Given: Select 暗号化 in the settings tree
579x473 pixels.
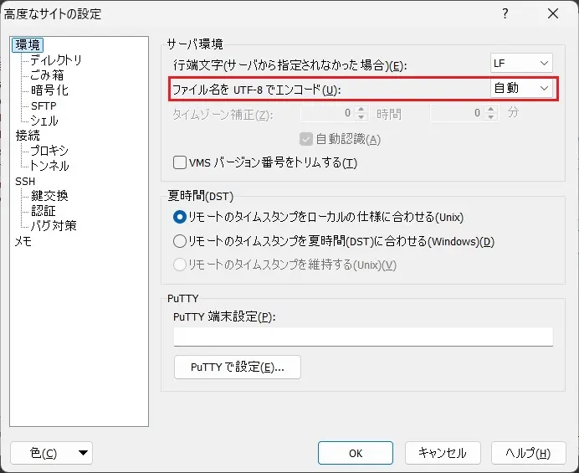Looking at the screenshot, I should coord(49,90).
